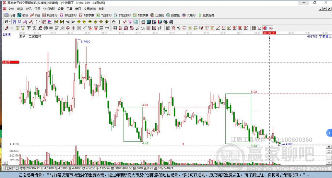332x178 pixels.
Task: Click the blue-red infinity icon
Action: pyautogui.click(x=271, y=28)
